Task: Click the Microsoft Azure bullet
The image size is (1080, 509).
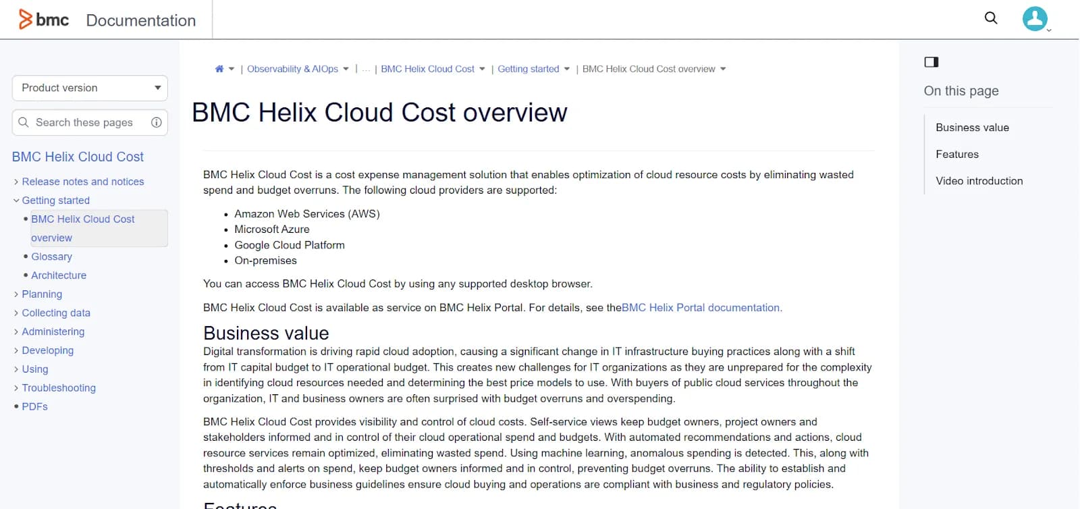Action: (272, 230)
